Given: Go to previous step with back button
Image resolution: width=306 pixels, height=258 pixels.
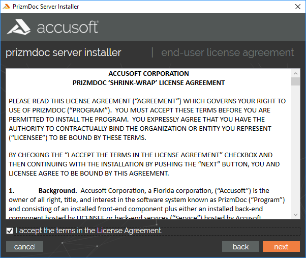Looking at the screenshot, I should [x=240, y=246].
